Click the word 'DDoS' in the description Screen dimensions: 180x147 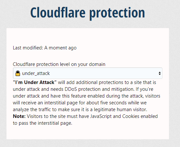pyautogui.click(x=71, y=89)
